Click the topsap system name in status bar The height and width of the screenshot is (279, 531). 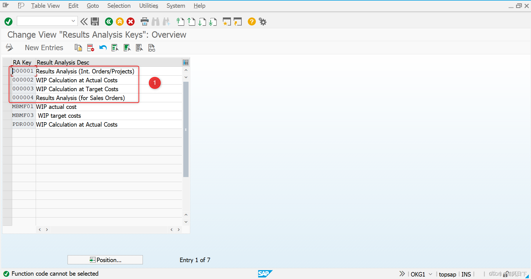[447, 274]
